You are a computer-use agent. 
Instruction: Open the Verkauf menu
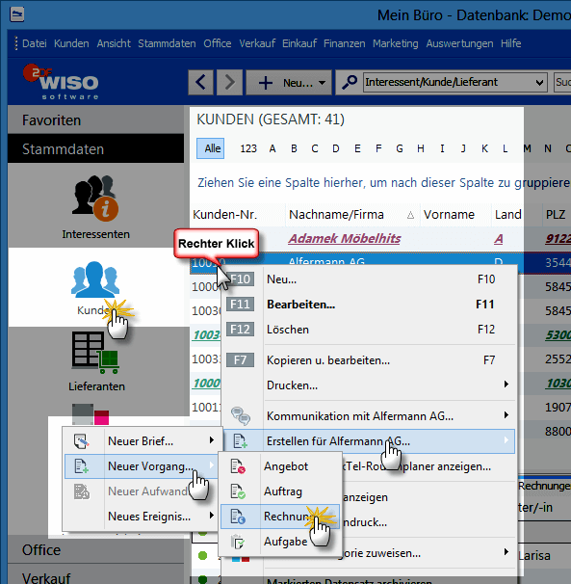[x=257, y=43]
